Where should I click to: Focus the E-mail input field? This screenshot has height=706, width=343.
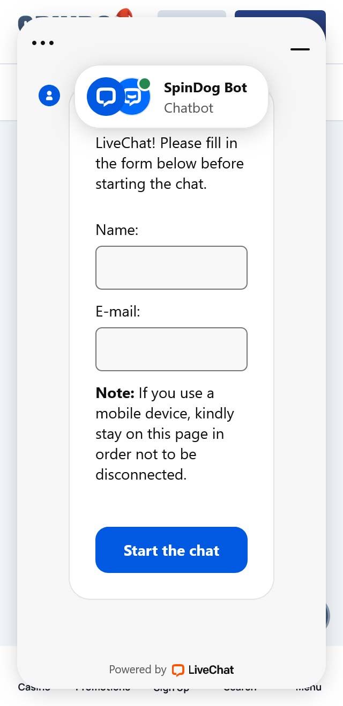171,349
